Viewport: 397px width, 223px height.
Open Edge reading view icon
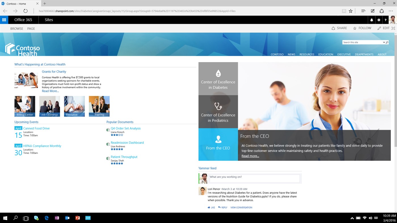click(344, 11)
